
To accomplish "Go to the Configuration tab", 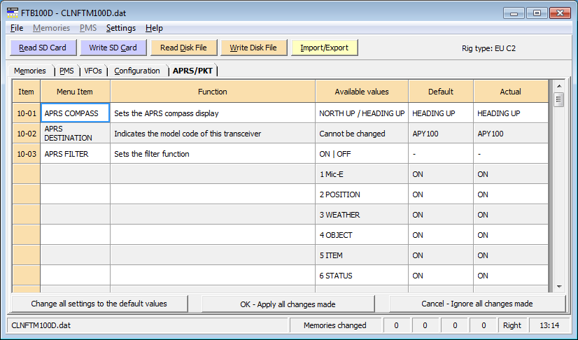I will (x=137, y=71).
